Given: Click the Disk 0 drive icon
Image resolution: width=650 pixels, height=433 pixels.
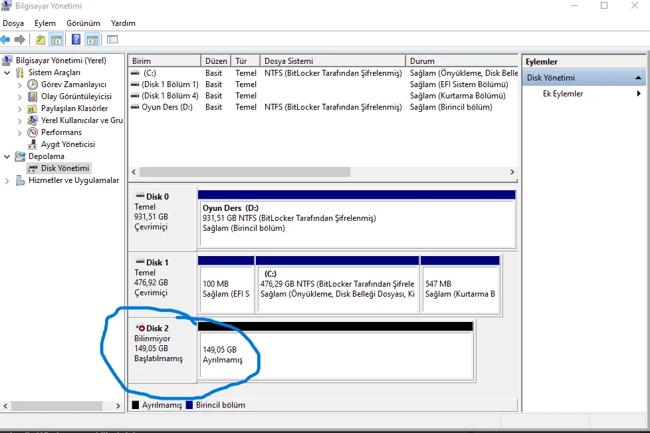Looking at the screenshot, I should [140, 196].
